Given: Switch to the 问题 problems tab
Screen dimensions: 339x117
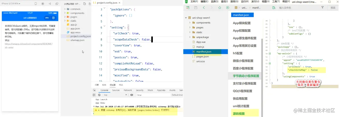Looking at the screenshot, I should tap(97, 85).
